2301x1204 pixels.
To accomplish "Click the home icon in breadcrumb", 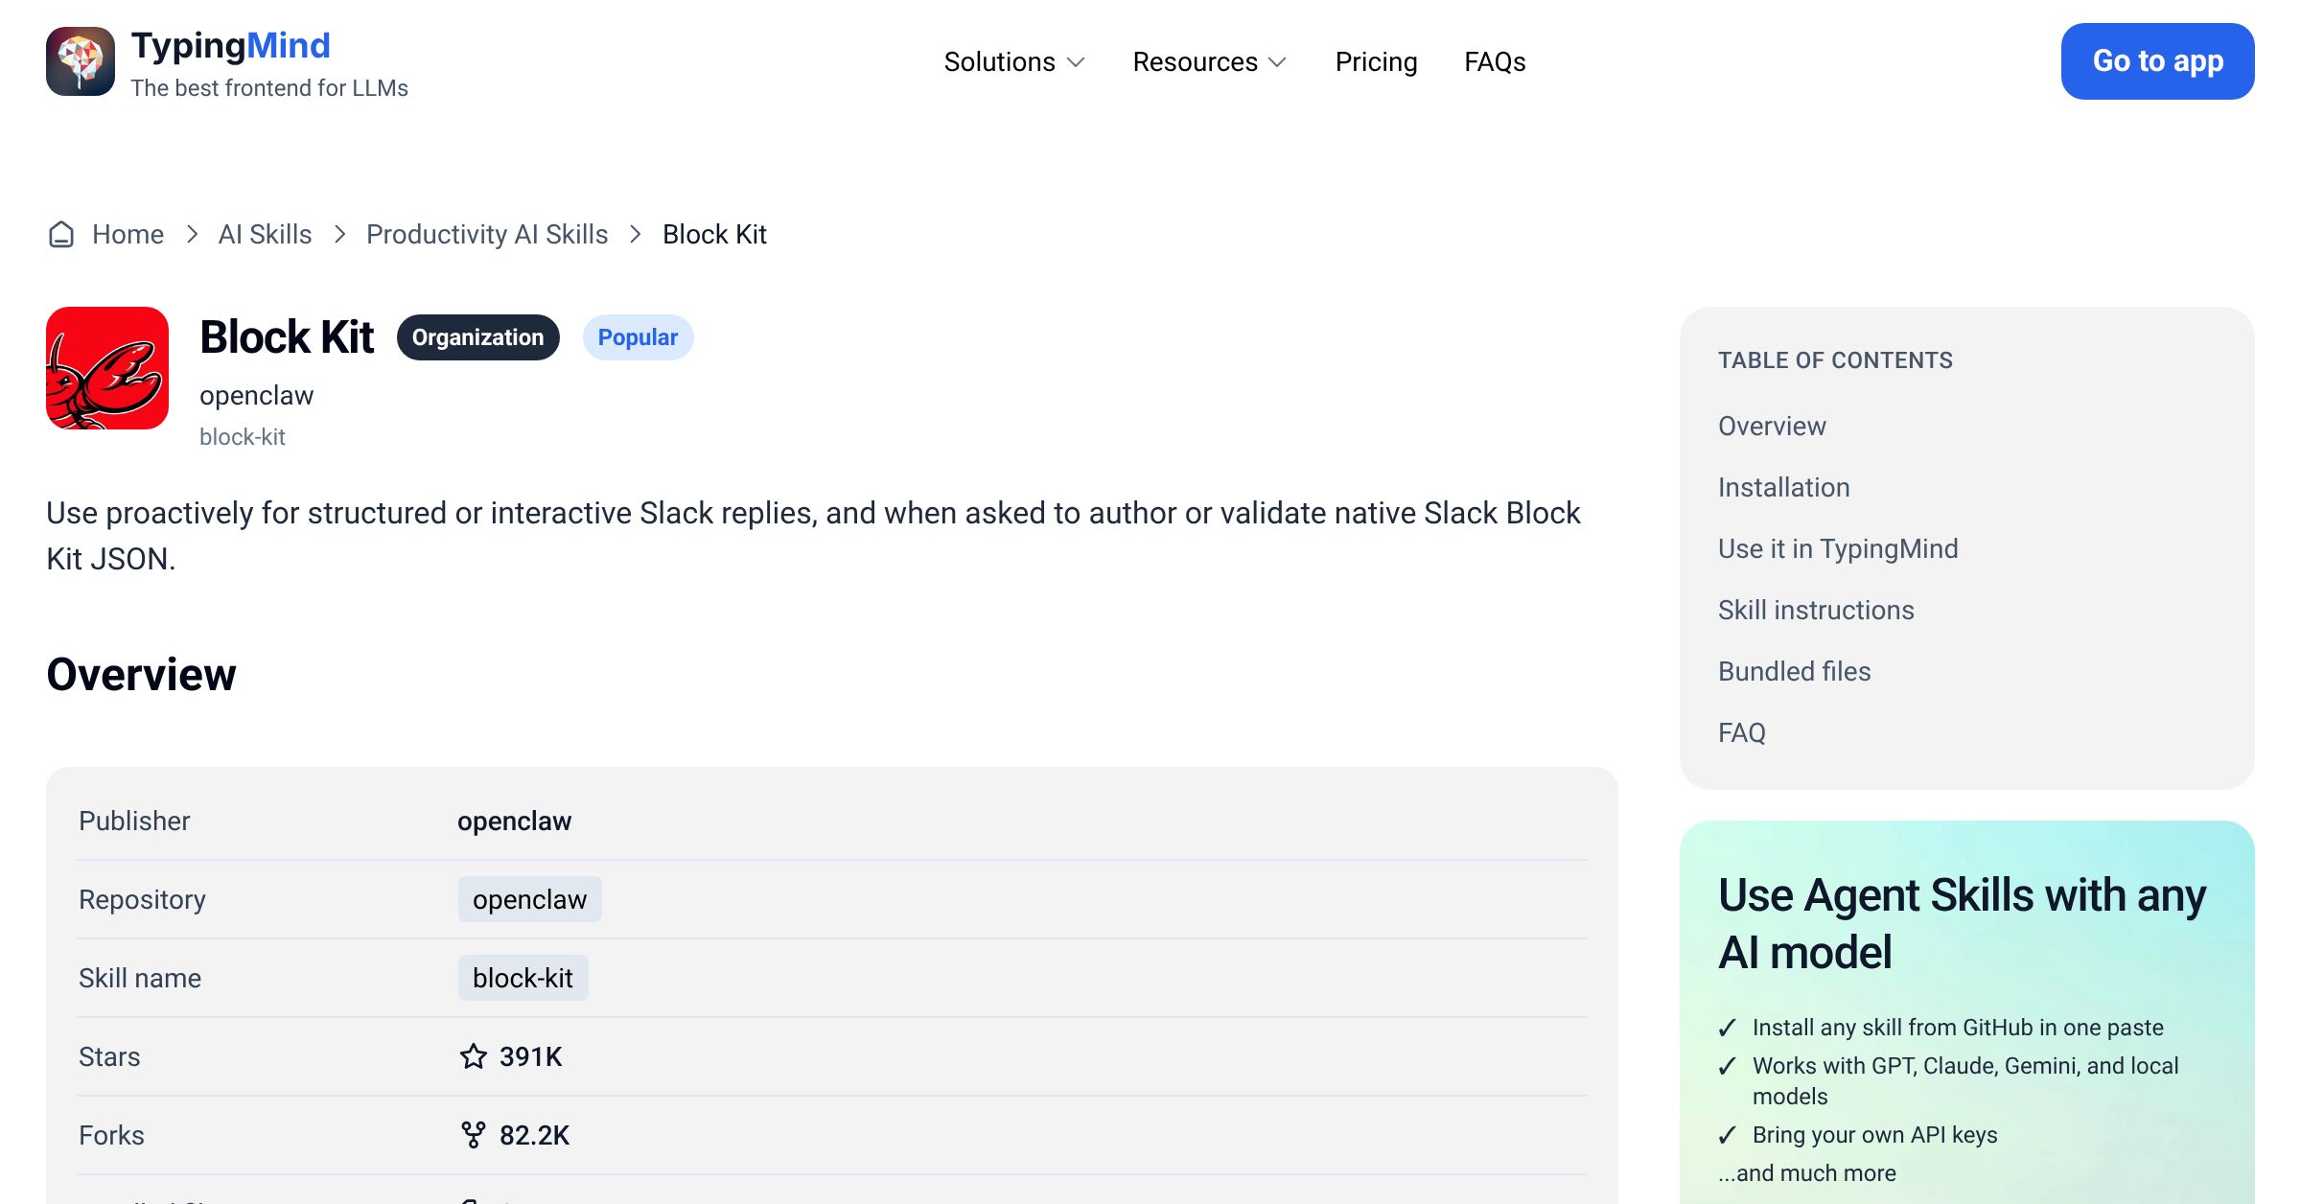I will (61, 234).
